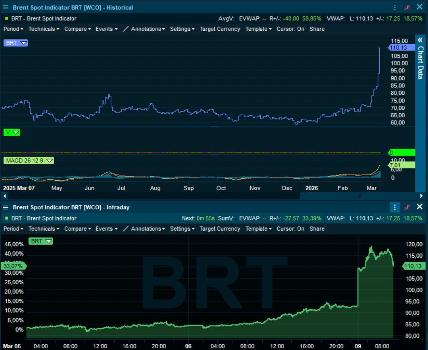Image resolution: width=428 pixels, height=350 pixels.
Task: Click the detach window icon in Historical title bar
Action: (x=407, y=7)
